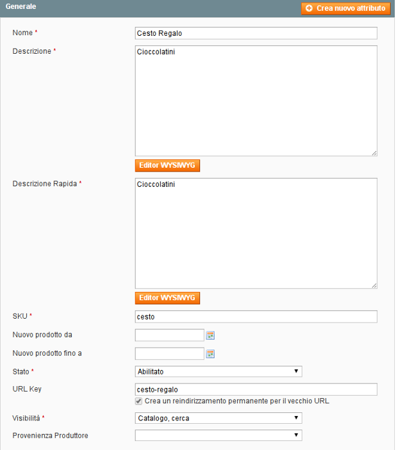This screenshot has width=396, height=450.
Task: Open calendar picker for Nuovo prodotto da
Action: click(210, 335)
